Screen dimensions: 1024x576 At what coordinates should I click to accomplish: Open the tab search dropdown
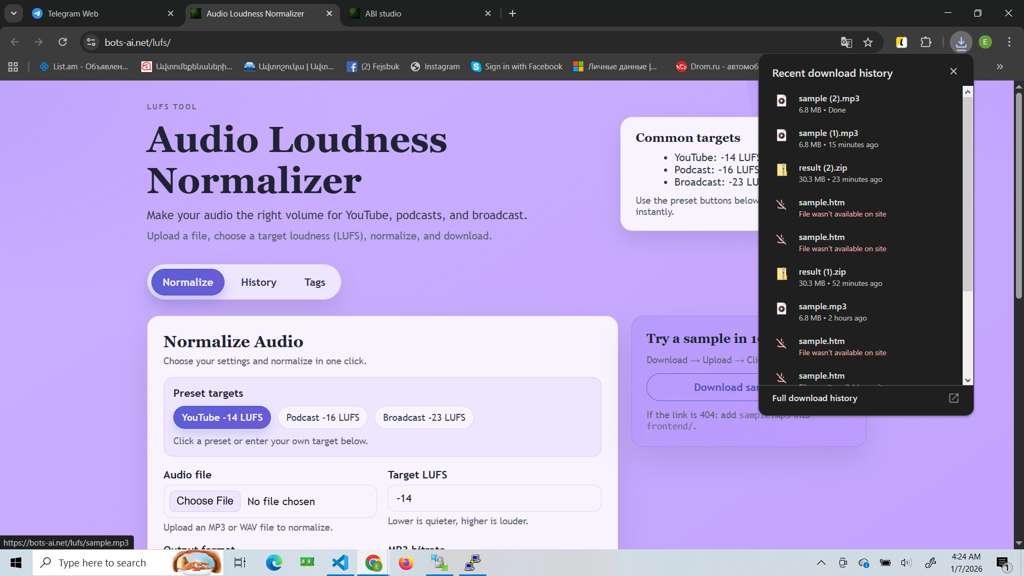(13, 13)
